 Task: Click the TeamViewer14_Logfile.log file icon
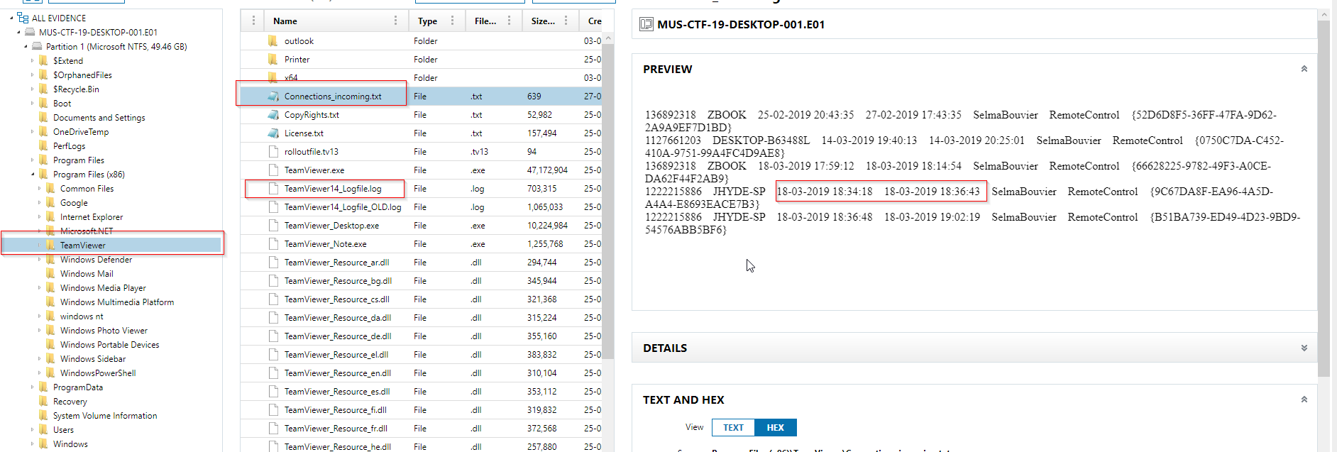pos(273,188)
